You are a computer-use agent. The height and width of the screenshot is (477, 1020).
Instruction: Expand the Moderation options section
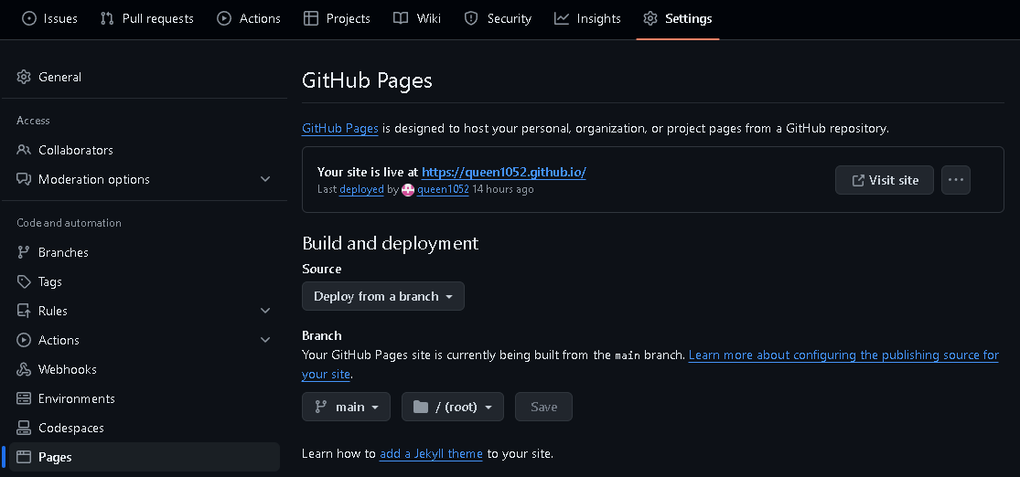(265, 179)
